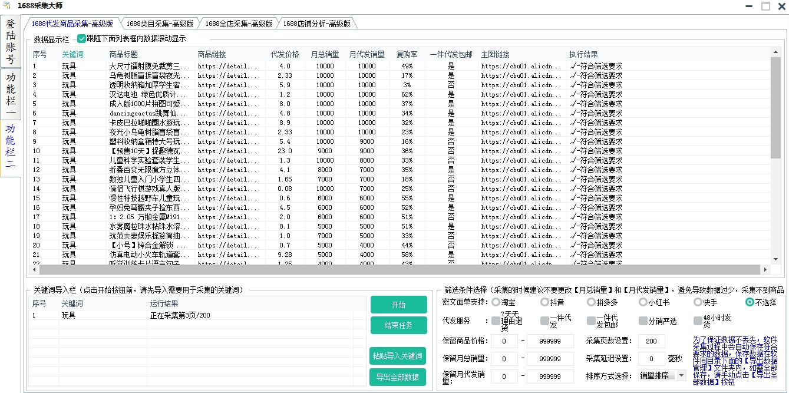Click the 复购率 column header
This screenshot has width=789, height=393.
click(407, 54)
